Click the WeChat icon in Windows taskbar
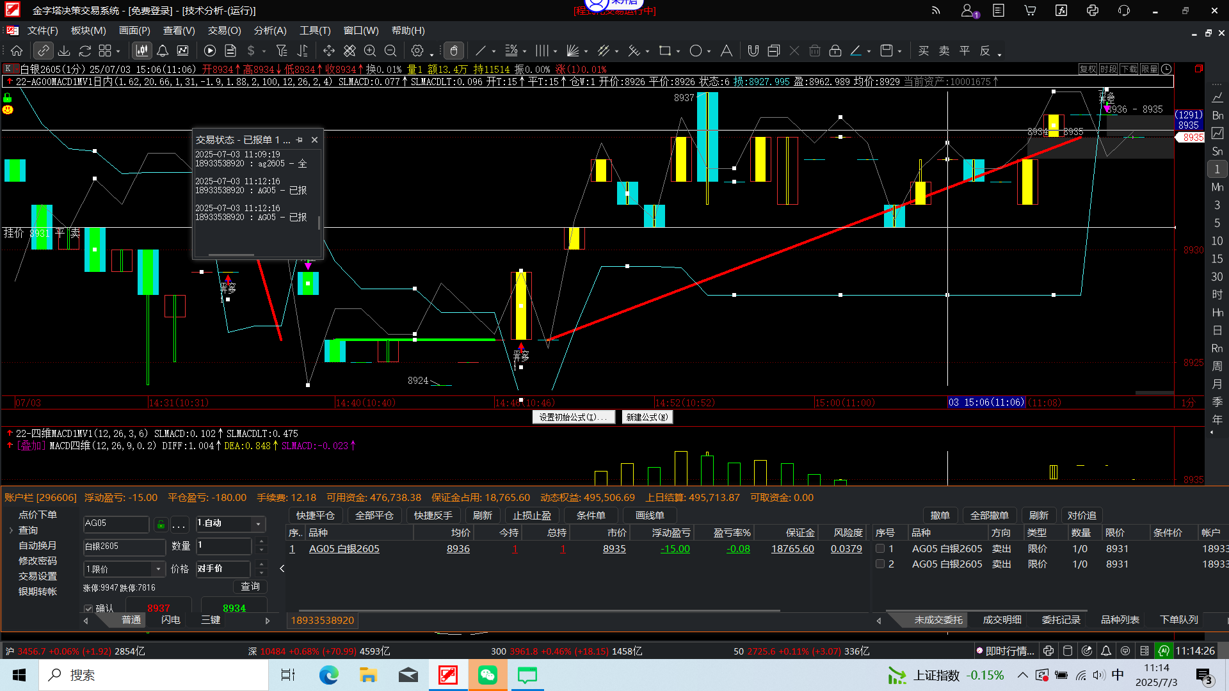The width and height of the screenshot is (1229, 691). pos(488,675)
